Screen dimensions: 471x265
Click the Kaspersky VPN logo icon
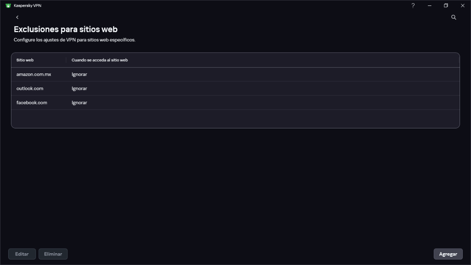click(x=8, y=5)
